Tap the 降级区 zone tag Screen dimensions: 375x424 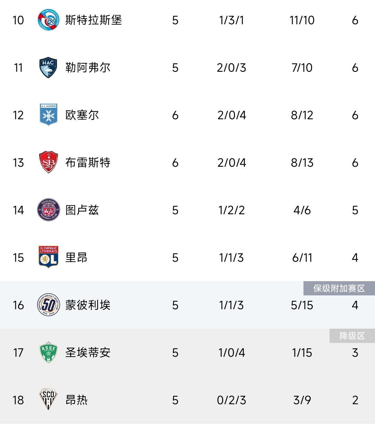[352, 336]
